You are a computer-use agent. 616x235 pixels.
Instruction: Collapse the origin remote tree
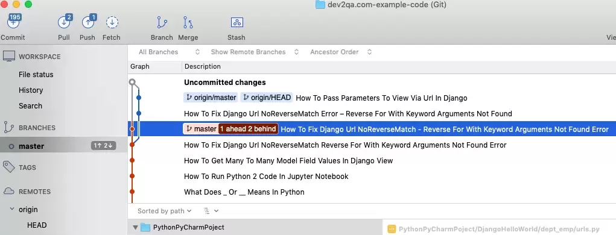(12, 209)
